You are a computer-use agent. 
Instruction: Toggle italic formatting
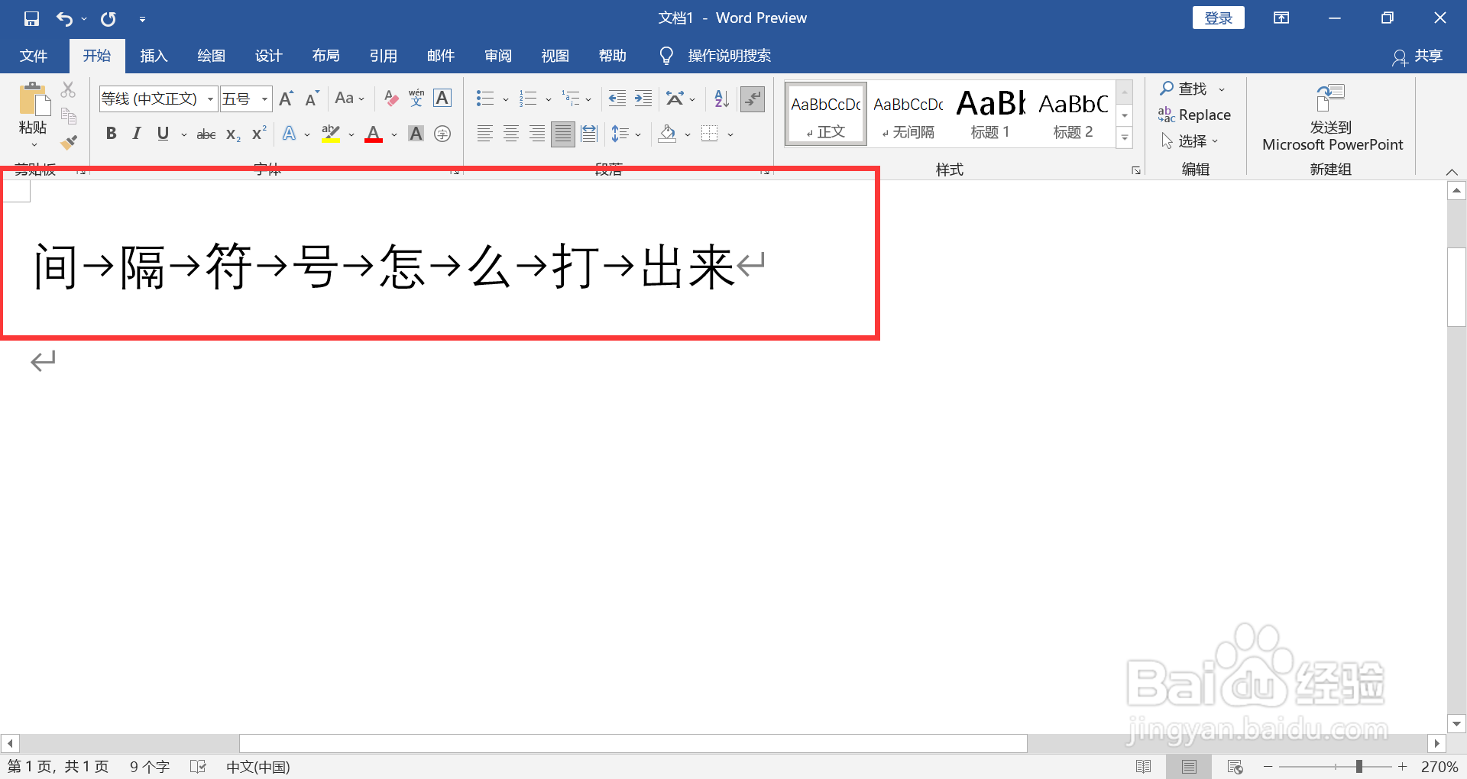(137, 134)
